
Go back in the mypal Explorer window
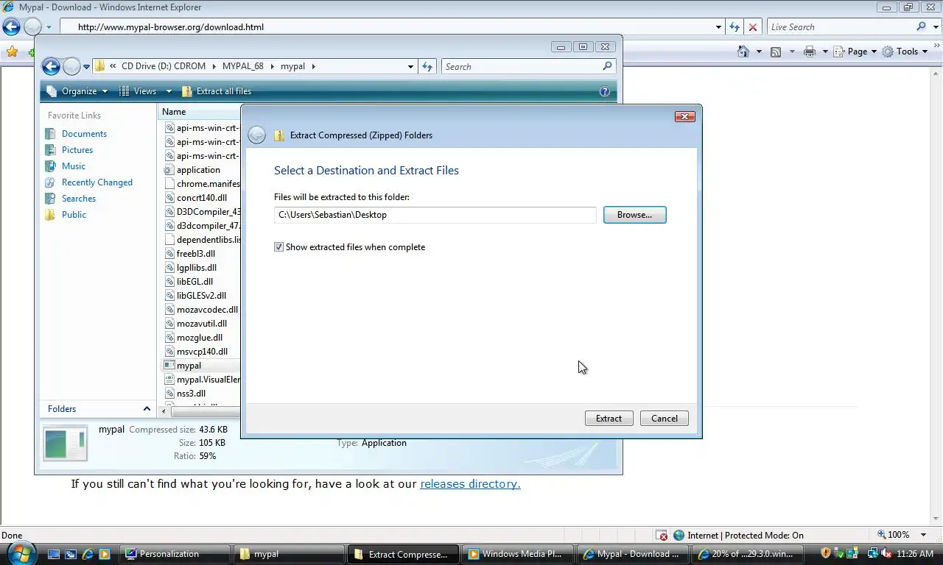pos(51,67)
